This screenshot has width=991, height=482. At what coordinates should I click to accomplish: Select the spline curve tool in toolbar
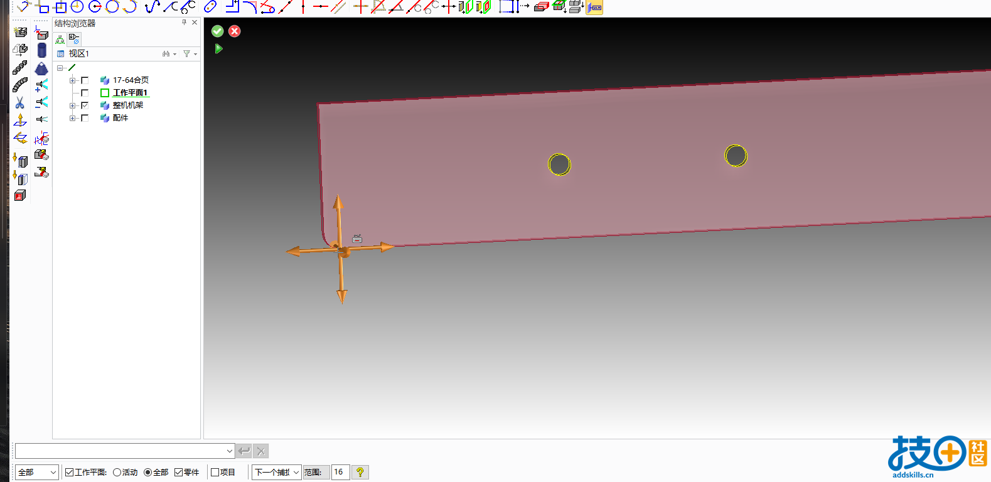tap(152, 7)
